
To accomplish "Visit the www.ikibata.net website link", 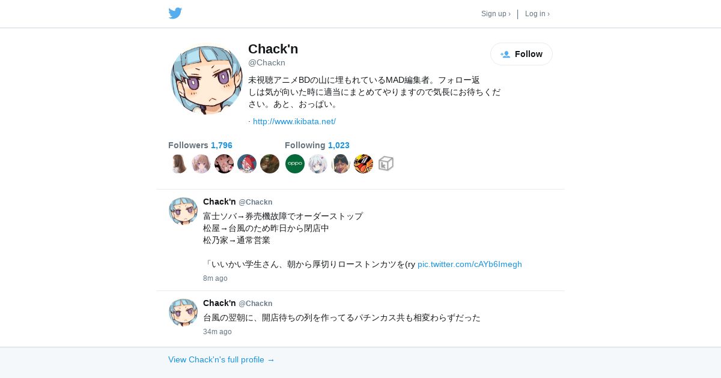I will coord(294,121).
